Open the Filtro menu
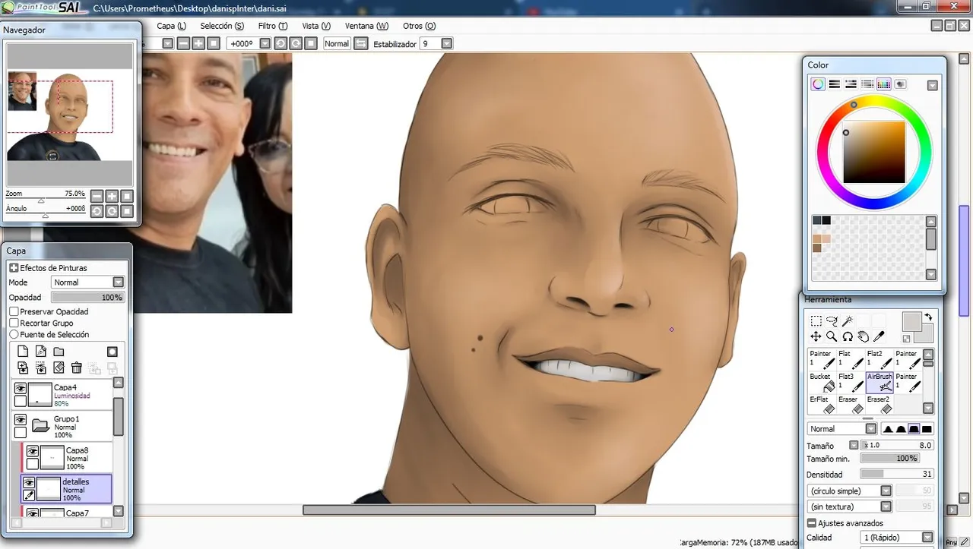973x549 pixels. click(271, 26)
